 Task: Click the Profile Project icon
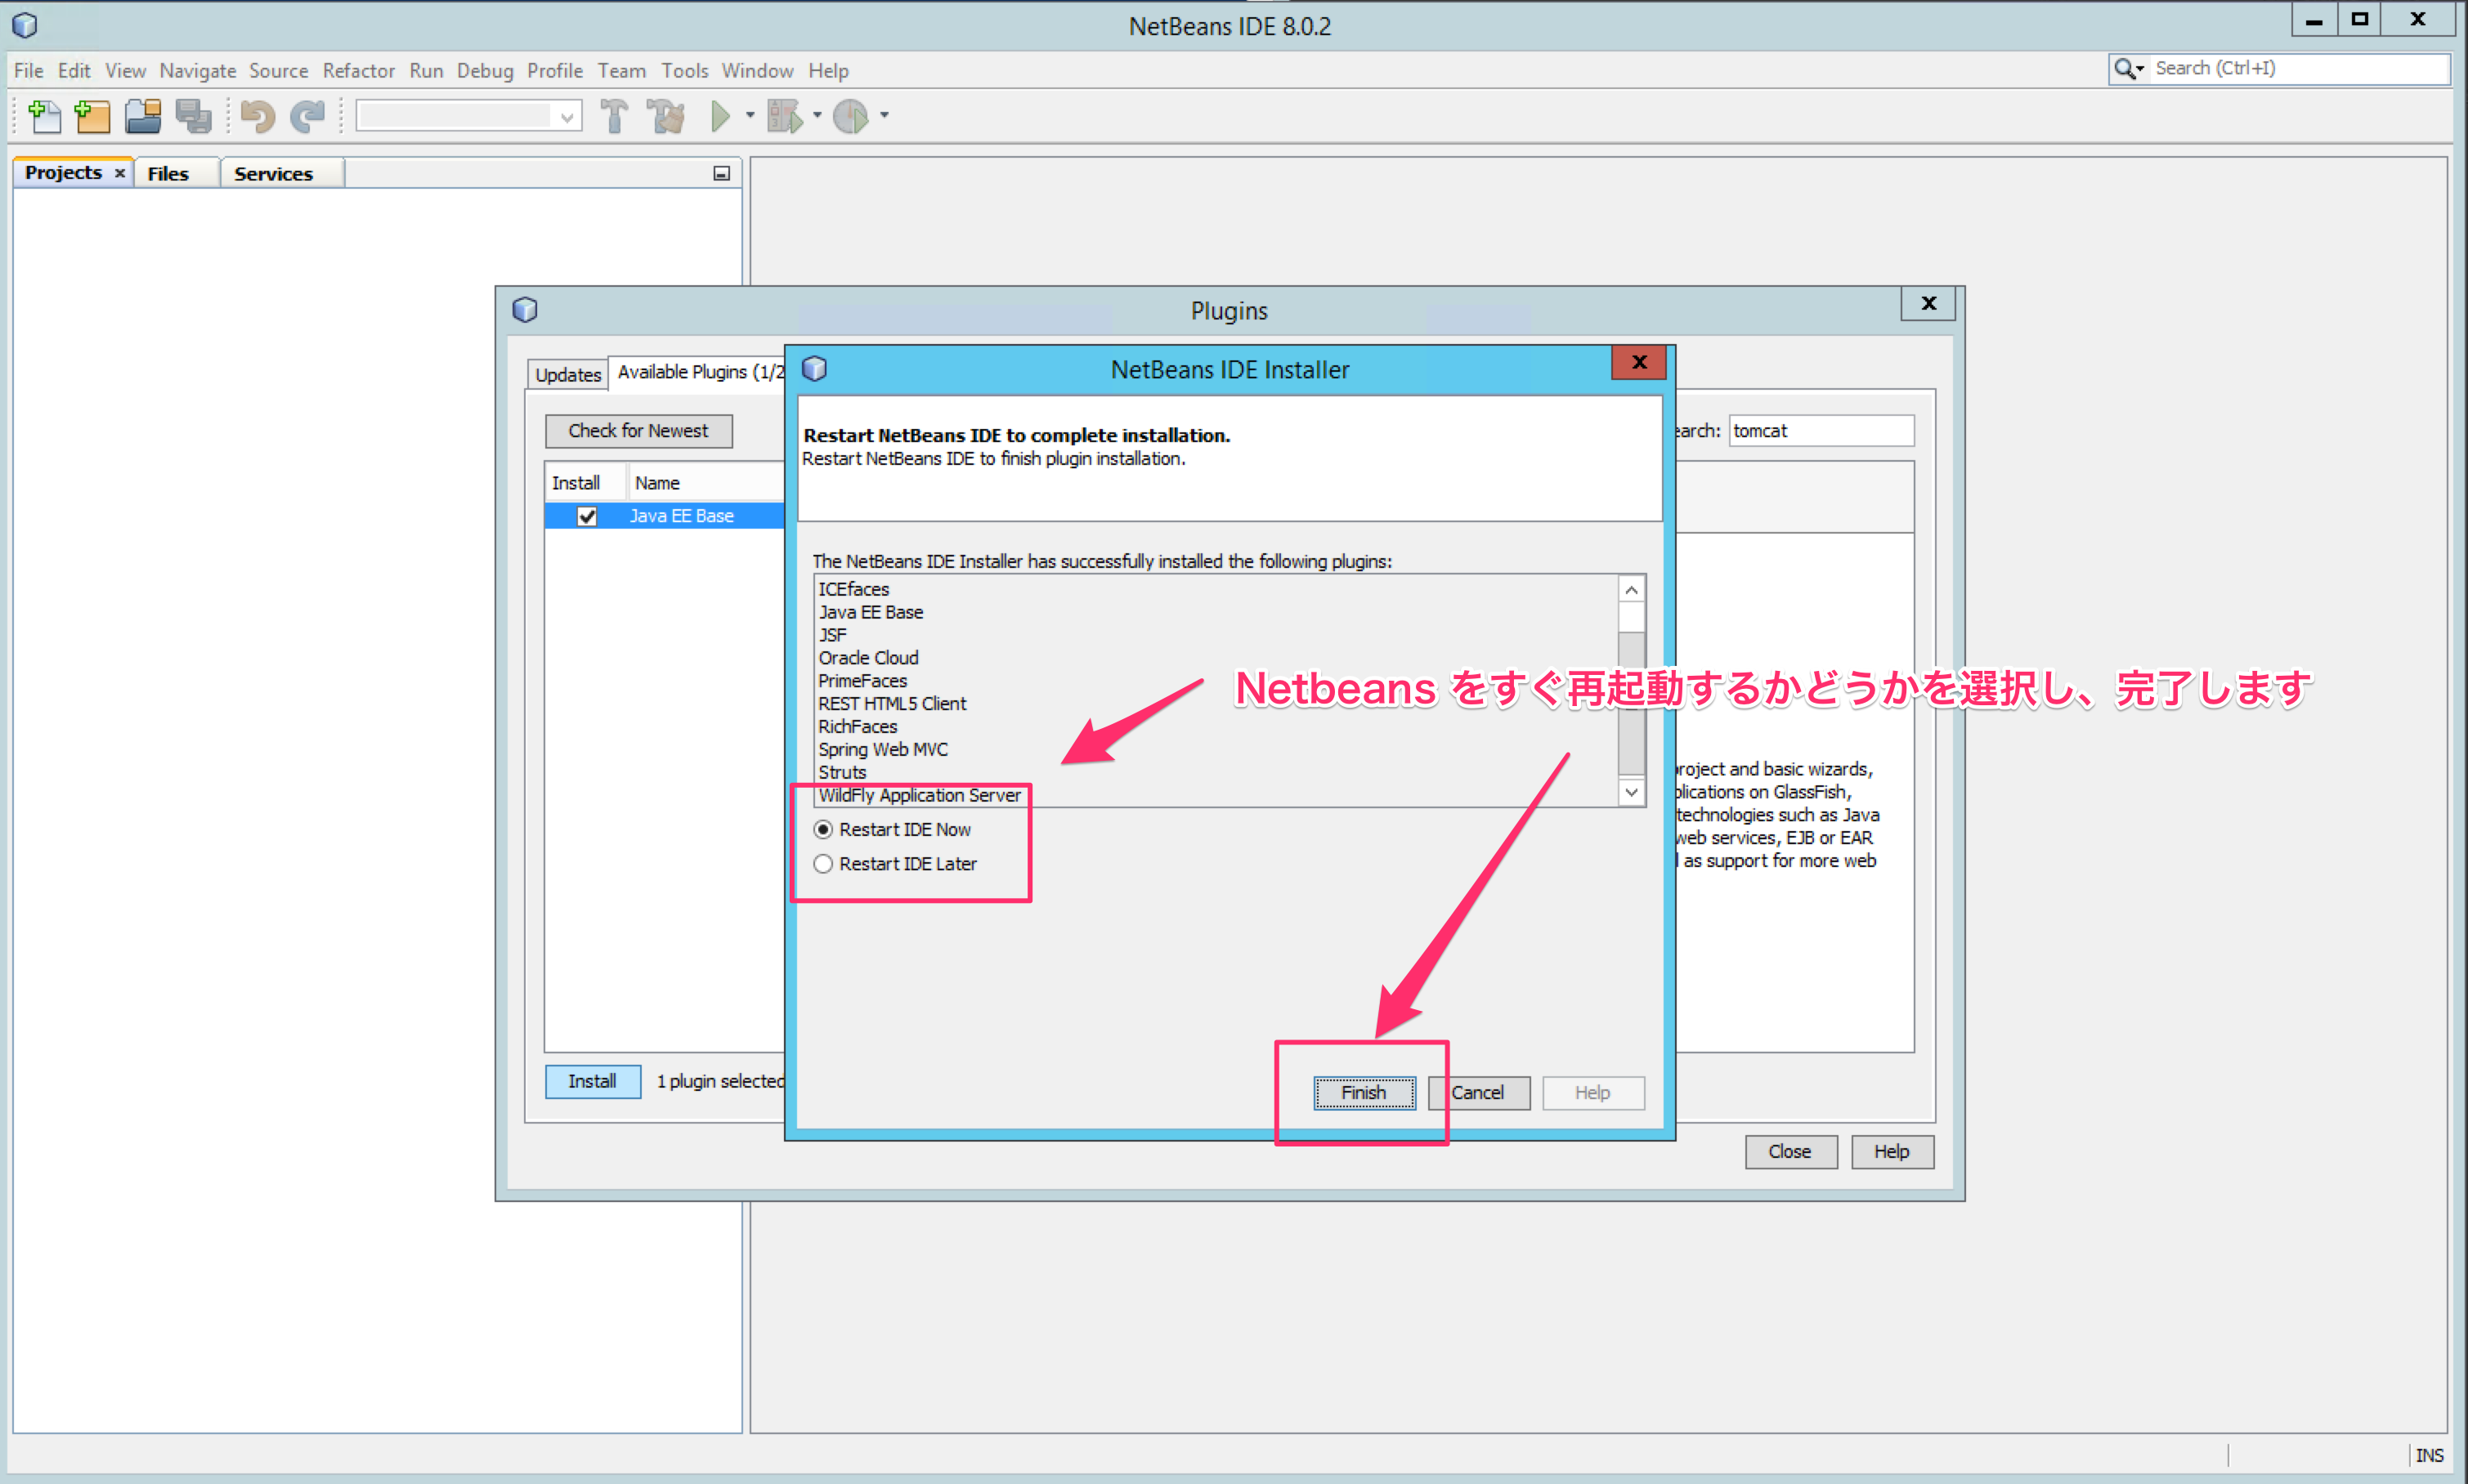click(851, 116)
